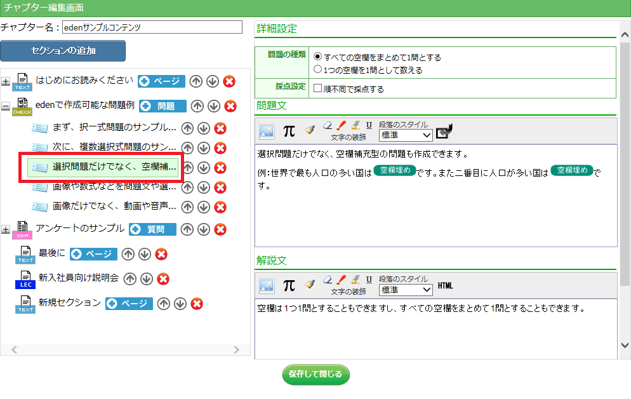Delete the 'edenで作成可能な問題例' section
Screen dimensions: 631x399
[230, 106]
